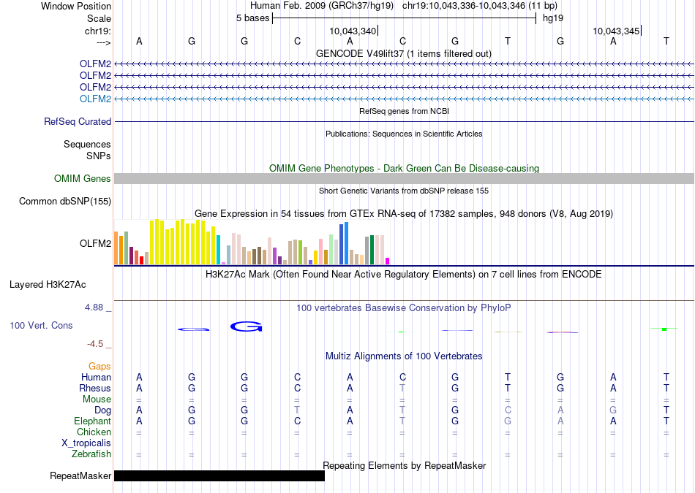Click the dark green GTEx expression bar
Viewport: 695px width, 493px height.
[372, 250]
